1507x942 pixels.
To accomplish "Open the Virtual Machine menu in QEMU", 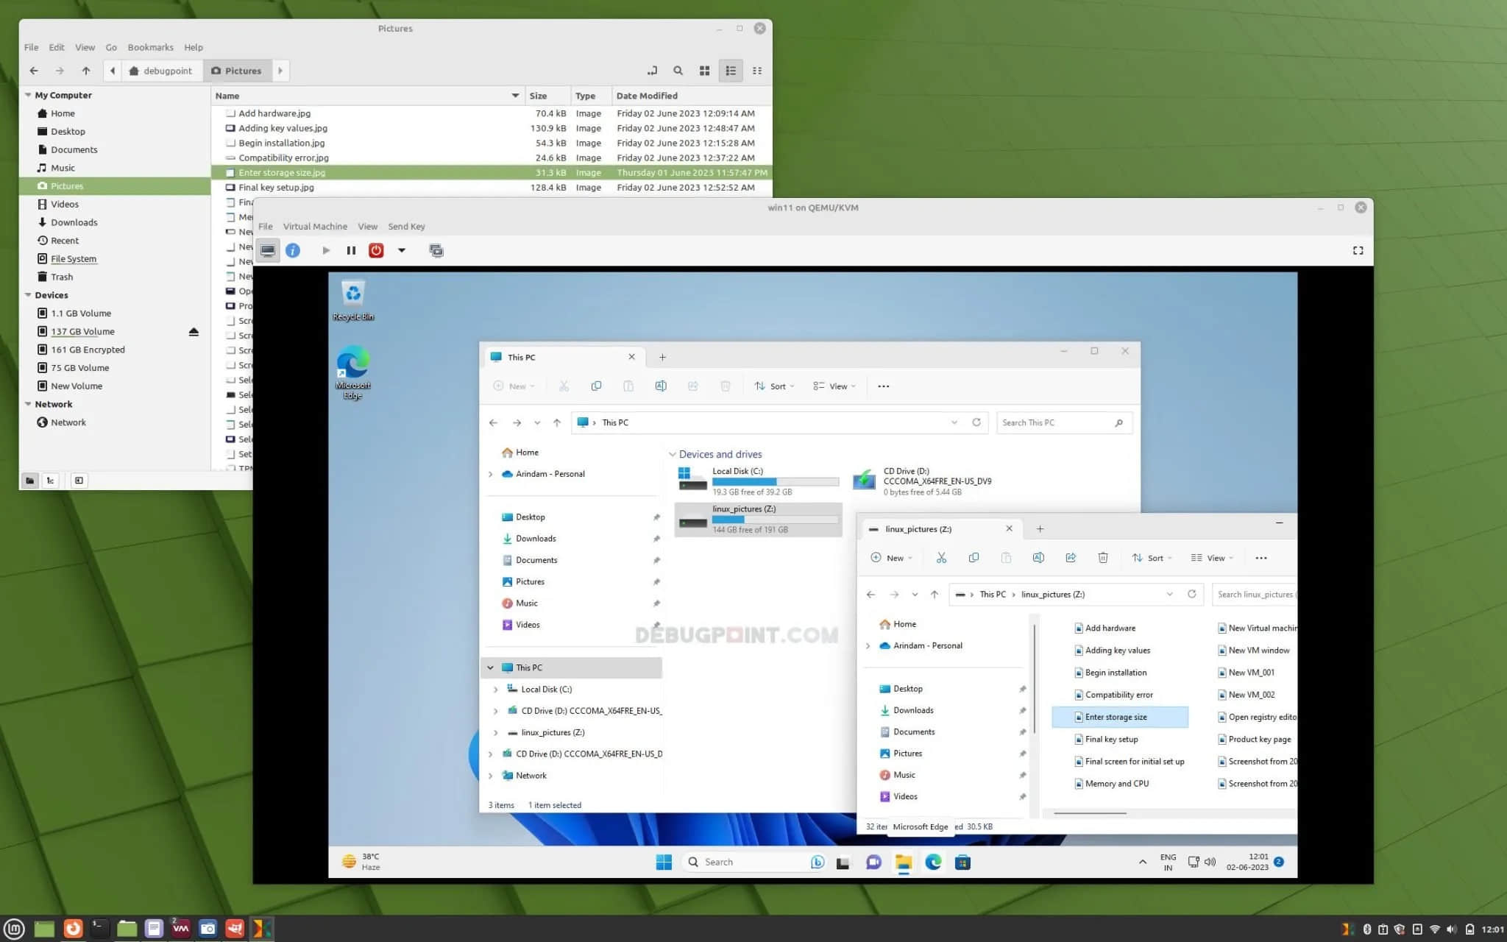I will click(313, 226).
